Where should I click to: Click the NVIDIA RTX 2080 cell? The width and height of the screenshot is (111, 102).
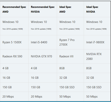97,56
